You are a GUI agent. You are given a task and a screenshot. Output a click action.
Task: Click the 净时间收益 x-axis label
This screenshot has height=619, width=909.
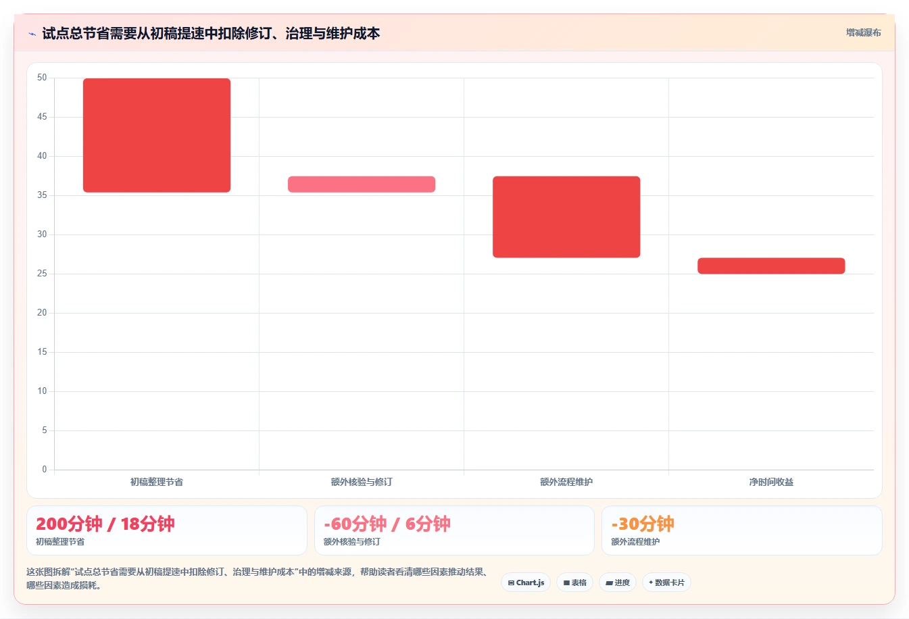[x=771, y=482]
